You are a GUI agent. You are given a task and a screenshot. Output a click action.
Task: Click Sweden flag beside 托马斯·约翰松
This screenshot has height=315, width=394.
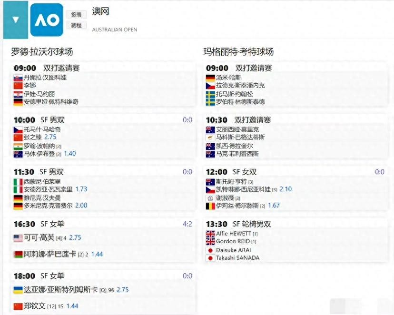pos(210,94)
